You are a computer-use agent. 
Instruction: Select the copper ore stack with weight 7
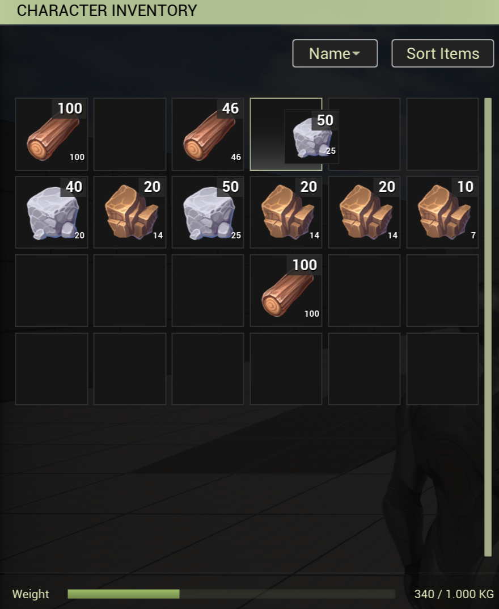coord(442,212)
